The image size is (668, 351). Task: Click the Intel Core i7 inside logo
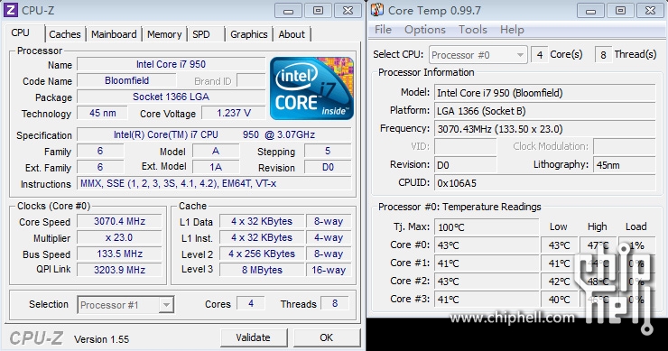[311, 88]
